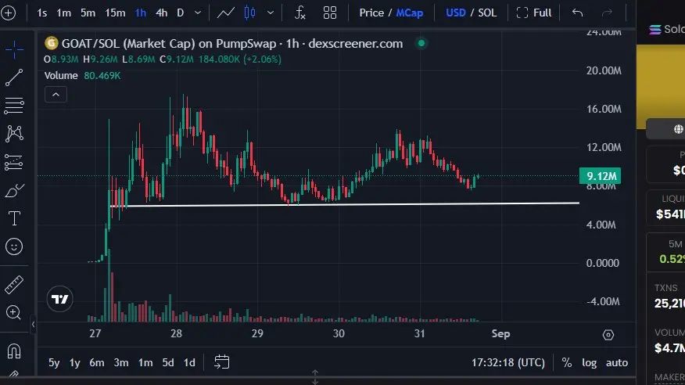Screen dimensions: 685x385
Task: Select candlestick chart style
Action: coord(250,13)
